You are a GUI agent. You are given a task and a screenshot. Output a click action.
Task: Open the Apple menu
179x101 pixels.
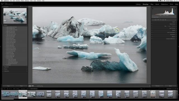(x=2, y=1)
